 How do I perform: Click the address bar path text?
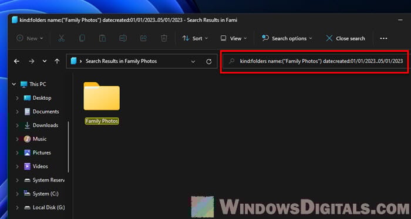122,61
